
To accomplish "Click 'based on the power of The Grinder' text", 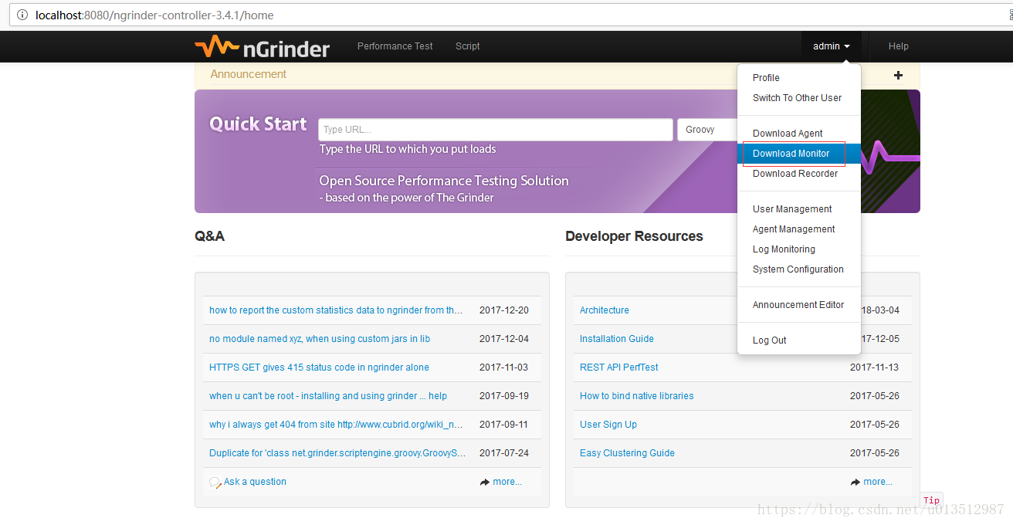I will [x=407, y=198].
